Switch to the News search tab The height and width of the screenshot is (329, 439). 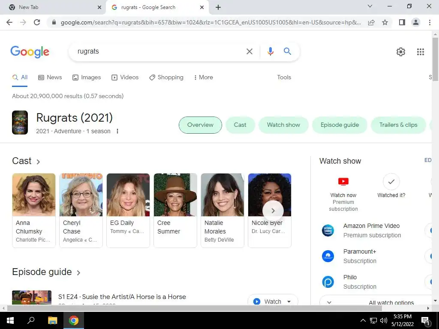tap(50, 78)
